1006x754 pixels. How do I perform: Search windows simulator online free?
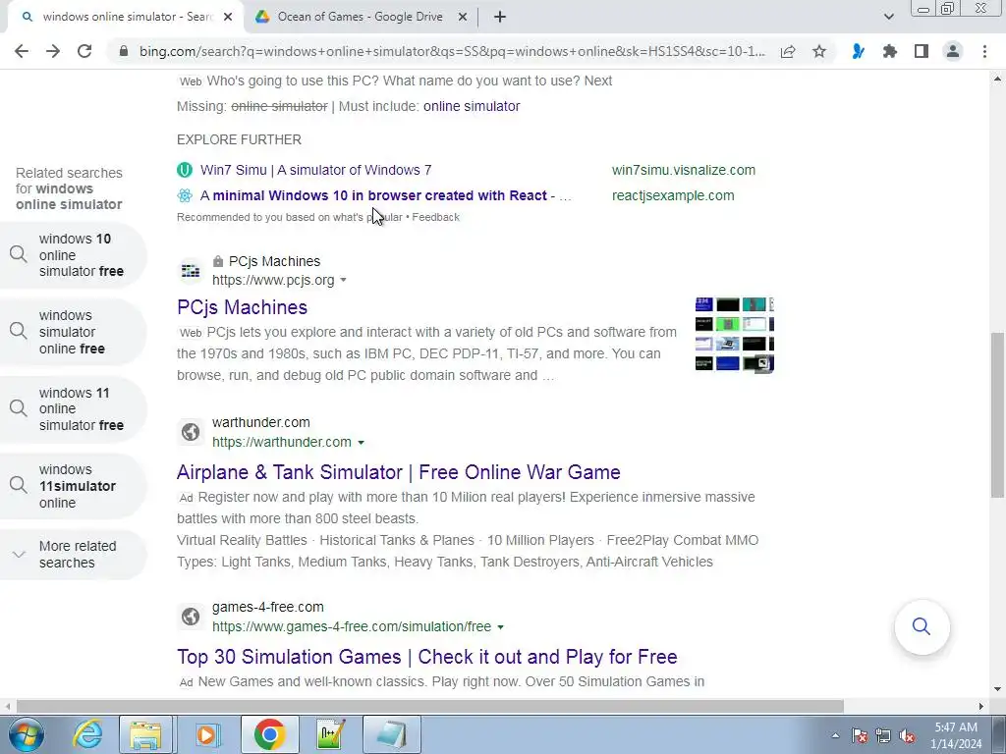click(73, 332)
